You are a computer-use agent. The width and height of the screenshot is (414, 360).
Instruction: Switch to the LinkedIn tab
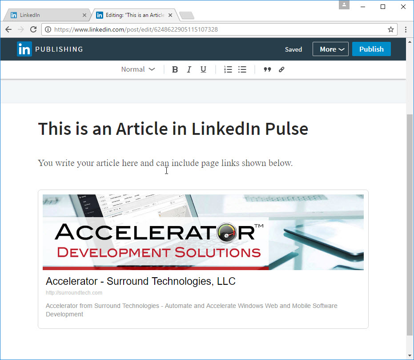click(48, 15)
